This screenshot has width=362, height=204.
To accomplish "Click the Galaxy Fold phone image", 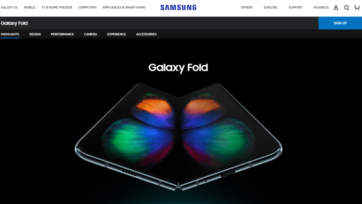I will coord(178,136).
